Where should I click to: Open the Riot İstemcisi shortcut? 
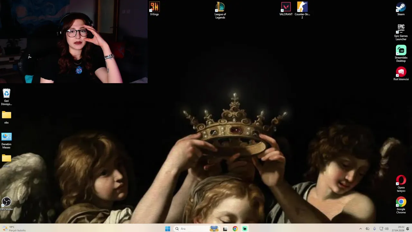click(x=401, y=74)
